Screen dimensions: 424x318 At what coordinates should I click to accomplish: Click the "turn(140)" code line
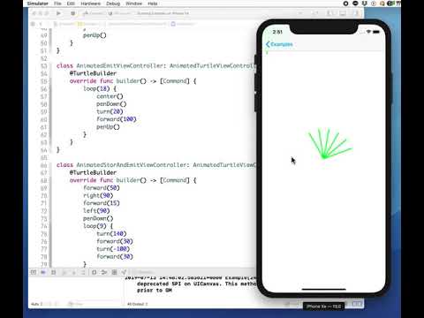(x=111, y=234)
